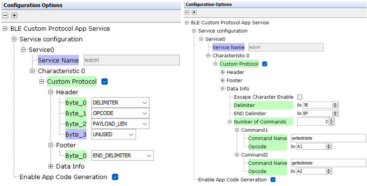Collapse Header node in left panel
Image resolution: width=367 pixels, height=186 pixels.
click(51, 92)
